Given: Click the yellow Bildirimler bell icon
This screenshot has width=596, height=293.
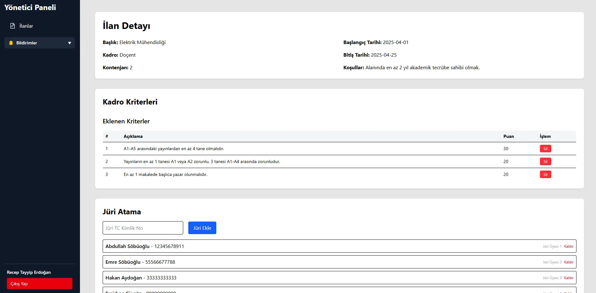Looking at the screenshot, I should tap(11, 43).
